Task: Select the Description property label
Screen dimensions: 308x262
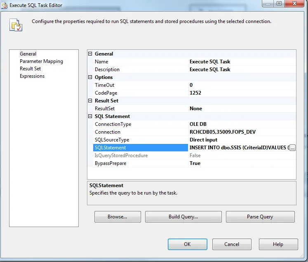Action: click(x=107, y=70)
